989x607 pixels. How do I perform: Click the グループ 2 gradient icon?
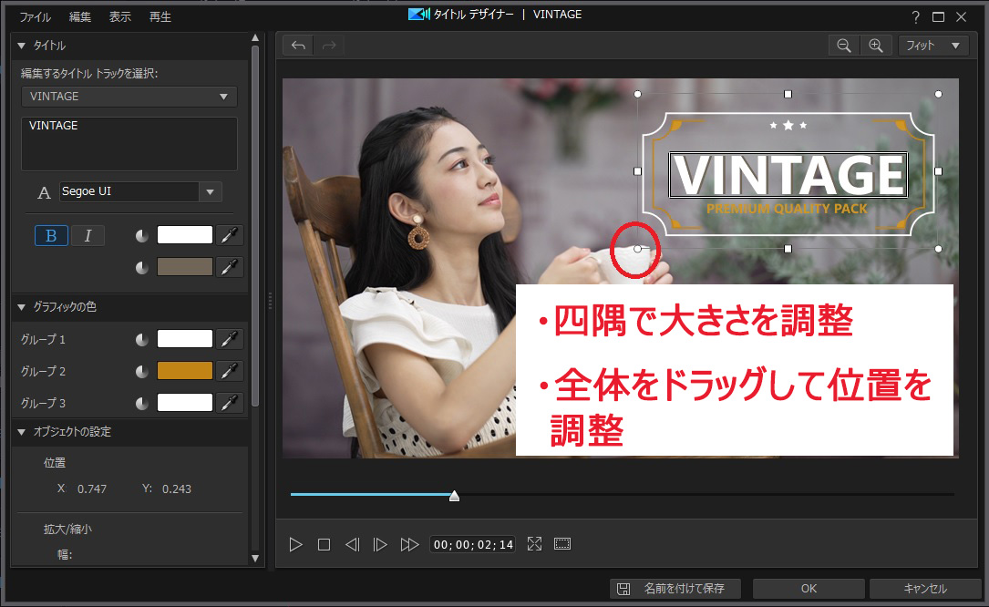pyautogui.click(x=142, y=372)
